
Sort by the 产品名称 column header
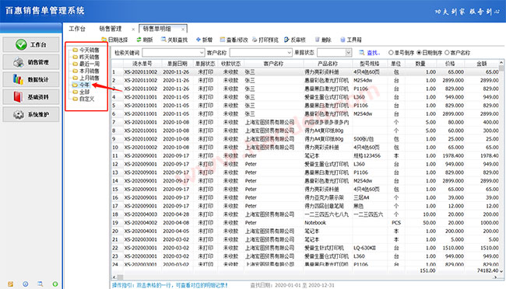[327, 64]
